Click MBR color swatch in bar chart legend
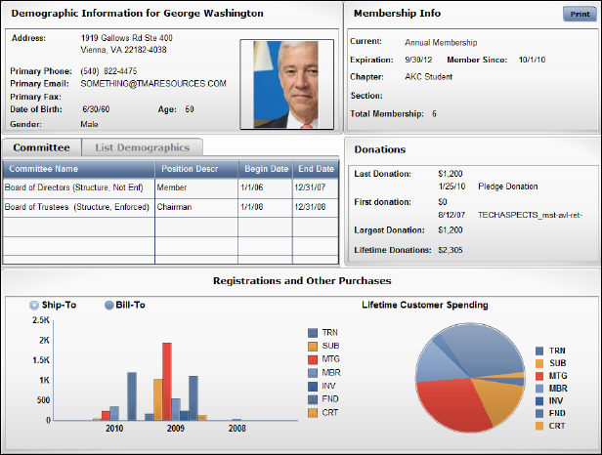 point(313,373)
